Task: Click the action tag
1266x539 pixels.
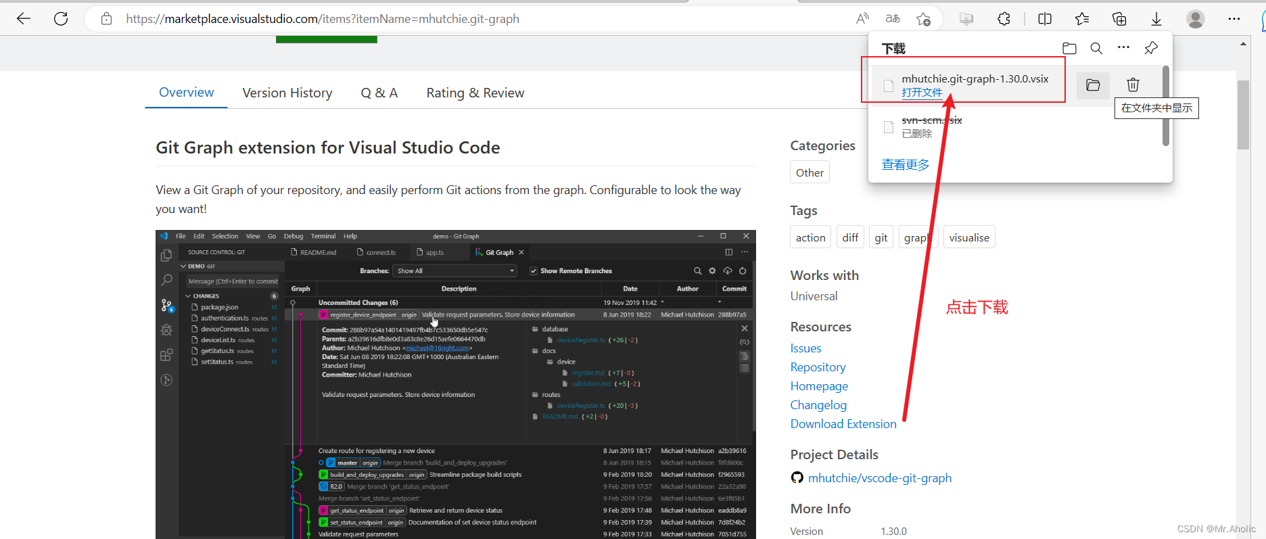Action: (x=810, y=237)
